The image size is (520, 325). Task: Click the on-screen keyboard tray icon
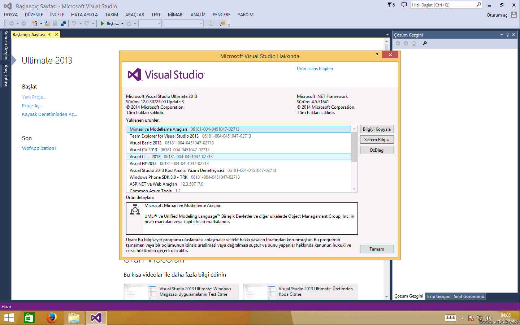pyautogui.click(x=450, y=318)
